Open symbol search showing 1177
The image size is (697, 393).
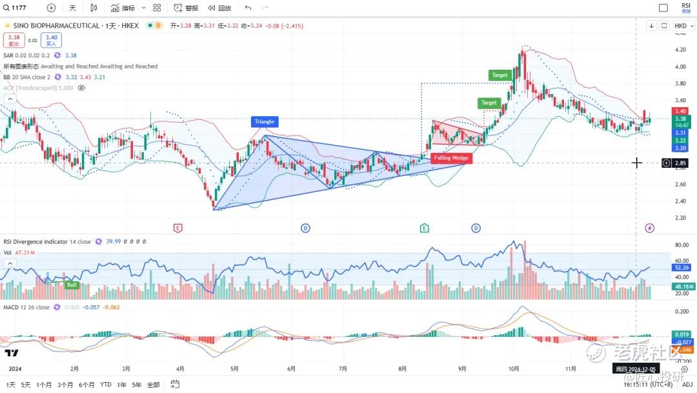pos(15,8)
